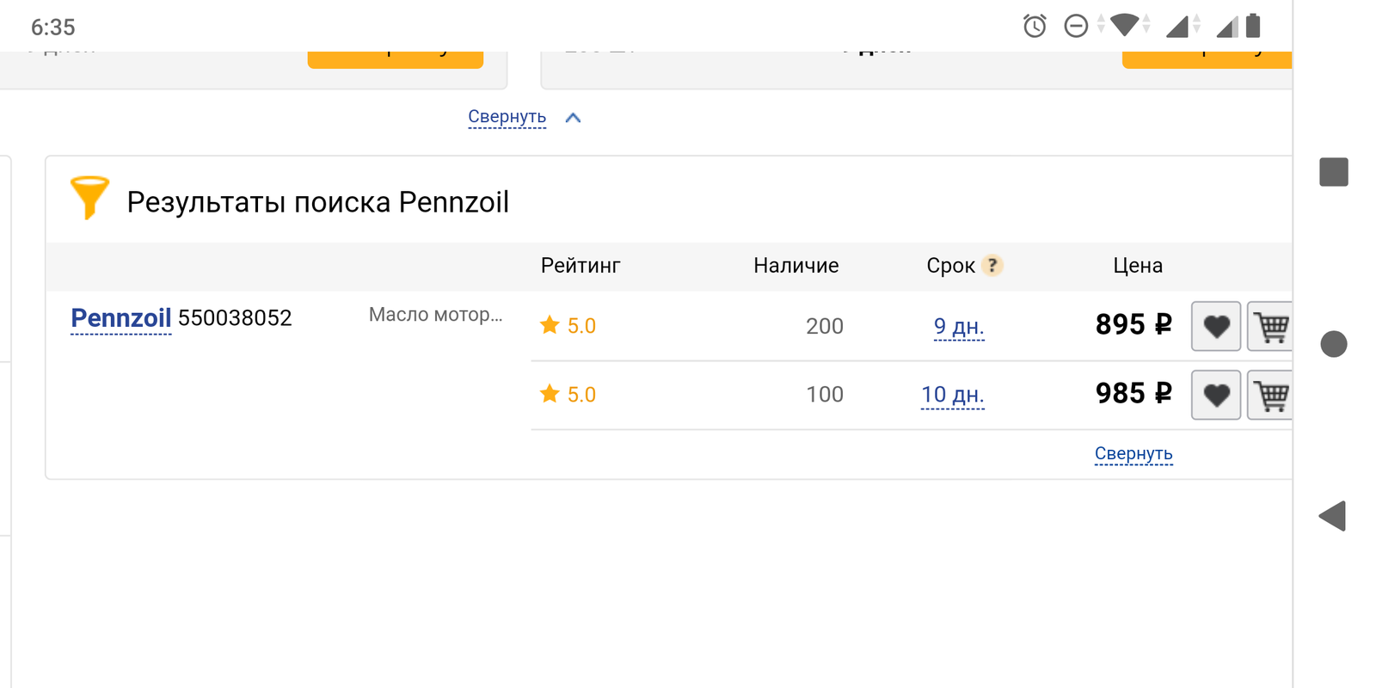The image size is (1376, 688).
Task: Add the 895 ₽ offer to favorites
Action: pos(1215,326)
